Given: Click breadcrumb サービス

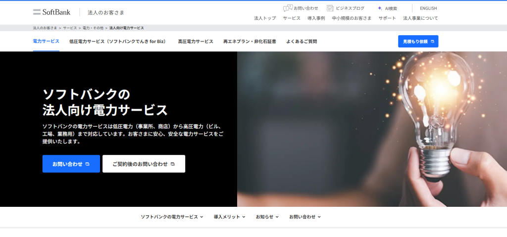Looking at the screenshot, I should (x=70, y=28).
